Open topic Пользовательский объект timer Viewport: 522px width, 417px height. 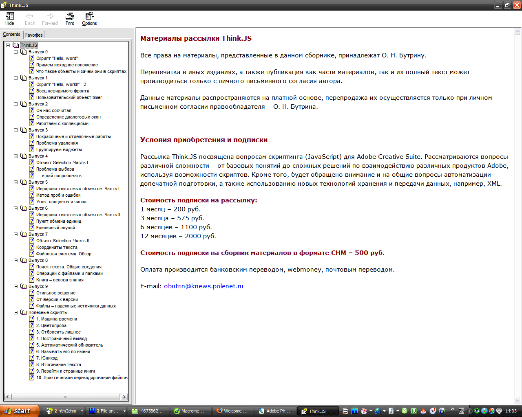click(x=69, y=97)
